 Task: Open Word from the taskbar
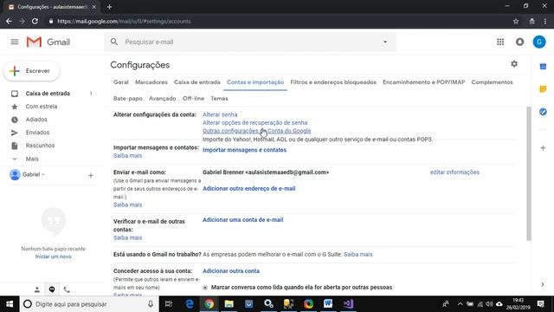[328, 304]
